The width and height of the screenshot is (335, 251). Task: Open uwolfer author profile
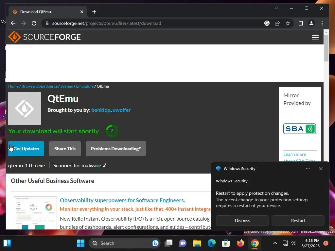pyautogui.click(x=121, y=110)
